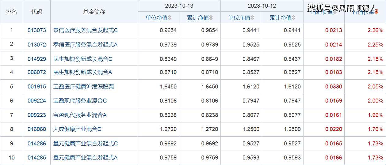Viewport: 386px width, 165px height.
Task: Open the 宝盈现代服务业混合A fund
Action: [80, 115]
